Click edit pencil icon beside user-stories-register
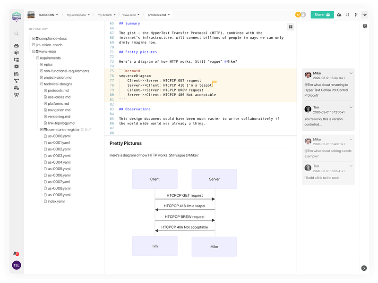Image resolution: width=378 pixels, height=283 pixels. pyautogui.click(x=90, y=129)
